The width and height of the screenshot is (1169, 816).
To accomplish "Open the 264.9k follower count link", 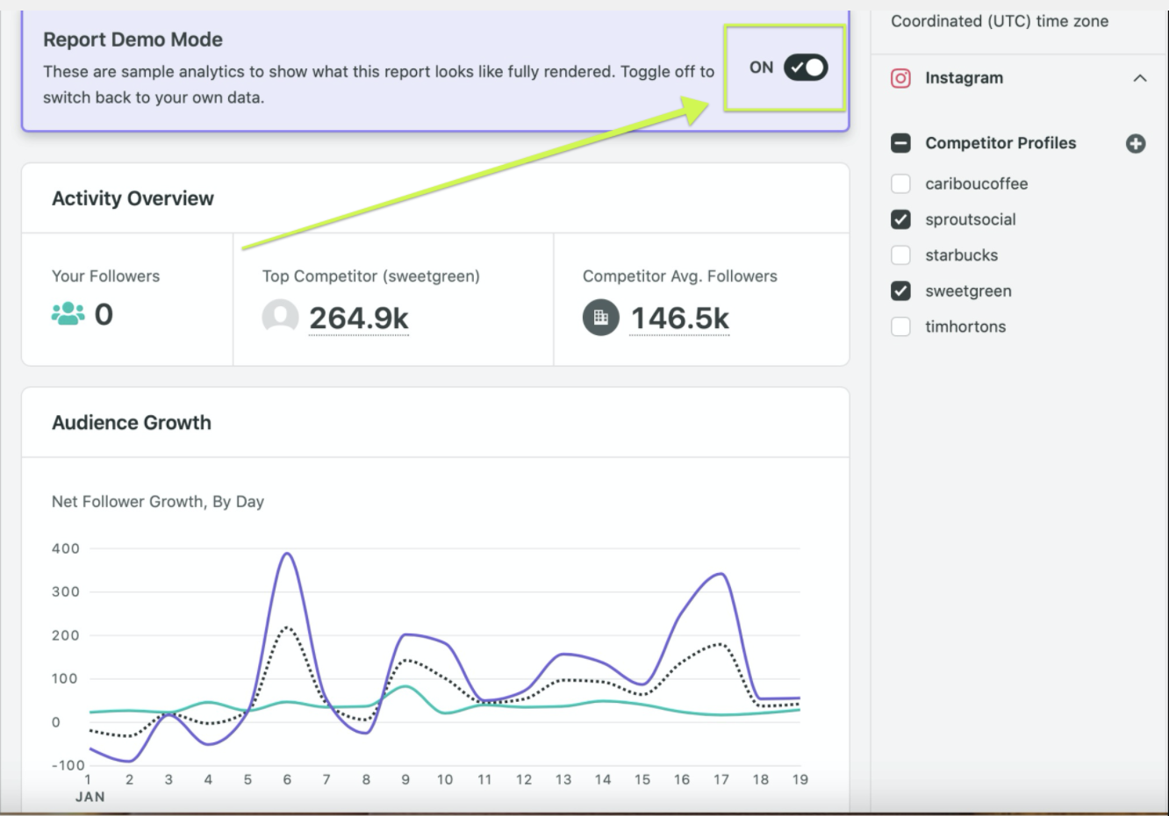I will (359, 318).
